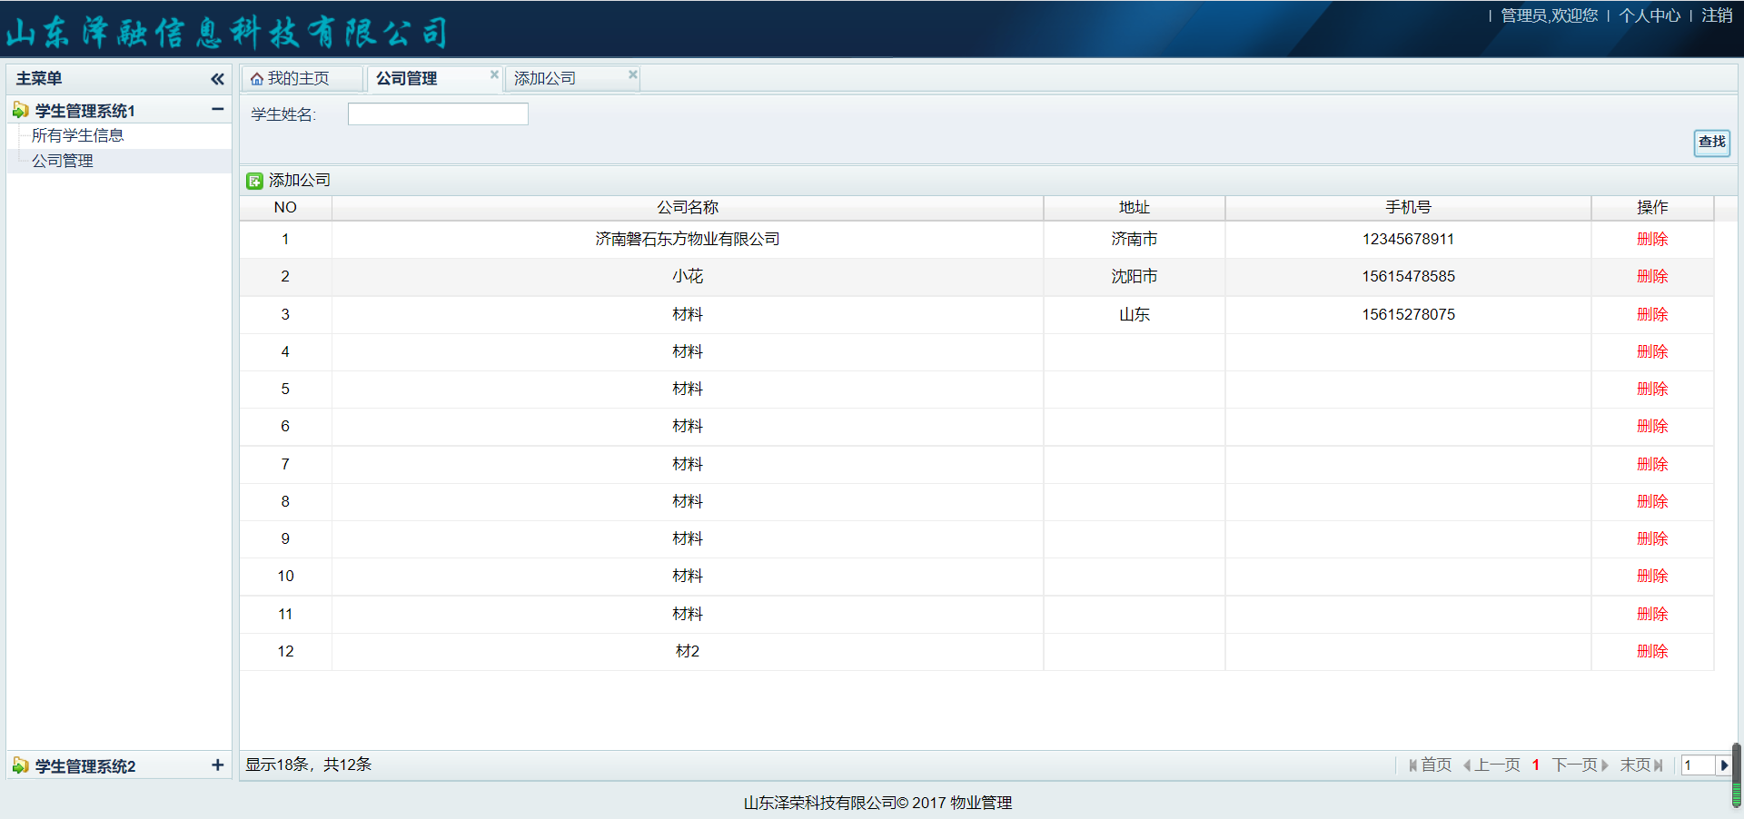The image size is (1744, 819).
Task: Click 注销 to log out
Action: 1716,15
